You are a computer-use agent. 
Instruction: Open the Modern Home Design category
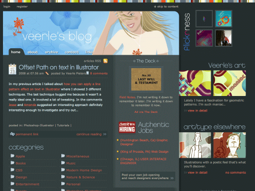84,170
